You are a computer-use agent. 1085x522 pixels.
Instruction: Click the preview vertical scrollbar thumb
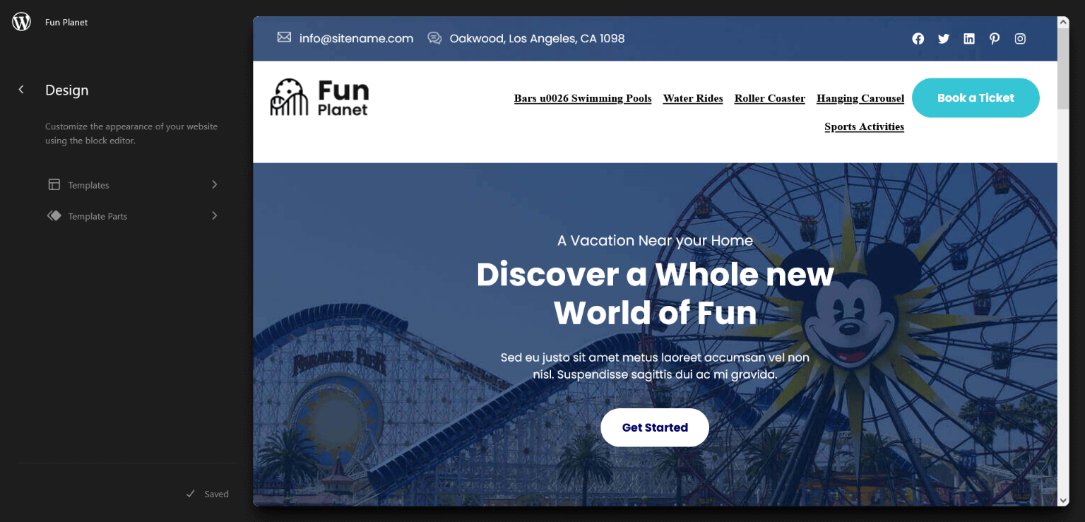(x=1064, y=69)
